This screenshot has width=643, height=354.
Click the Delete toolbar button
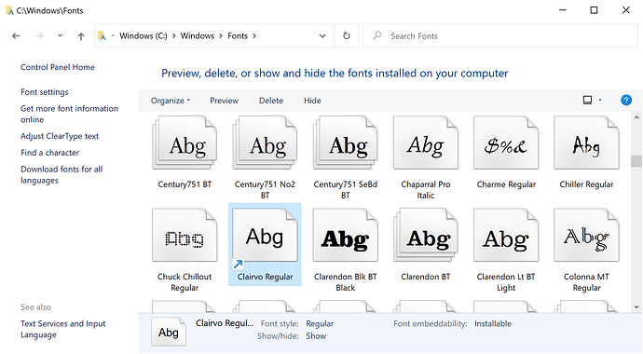click(271, 101)
